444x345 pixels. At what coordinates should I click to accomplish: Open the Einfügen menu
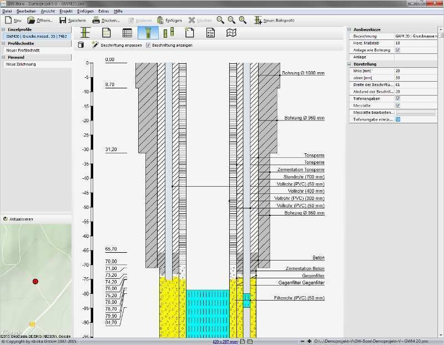(x=85, y=11)
